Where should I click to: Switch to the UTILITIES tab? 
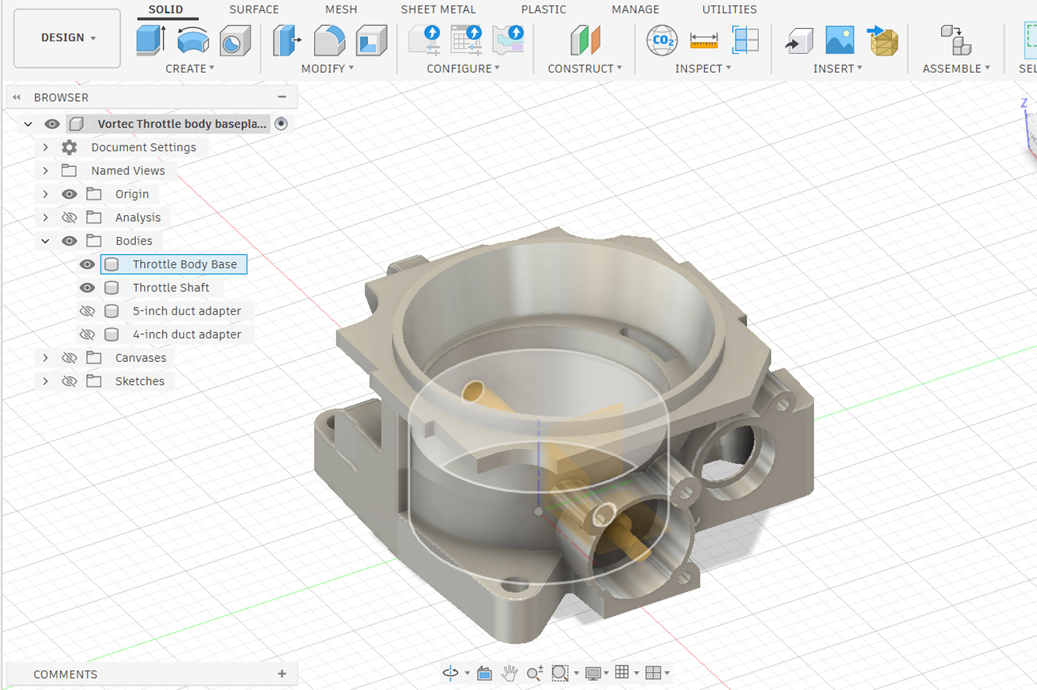coord(730,9)
